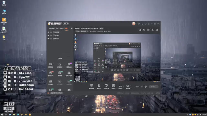Open the first toolbox tool in the top row
207x116 pixels.
50,65
